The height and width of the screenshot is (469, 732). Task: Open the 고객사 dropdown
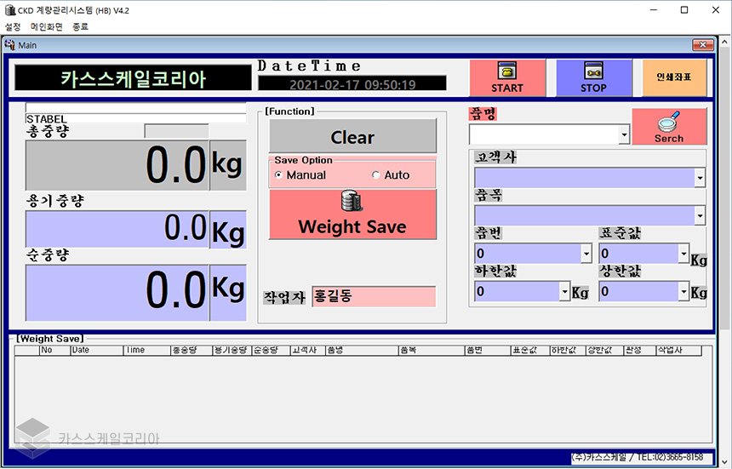(x=700, y=179)
